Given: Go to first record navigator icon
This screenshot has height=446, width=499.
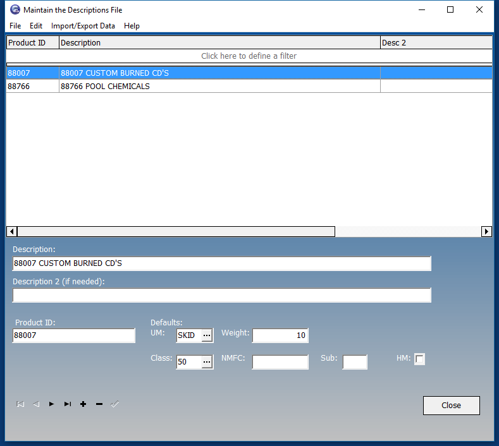Looking at the screenshot, I should (20, 404).
